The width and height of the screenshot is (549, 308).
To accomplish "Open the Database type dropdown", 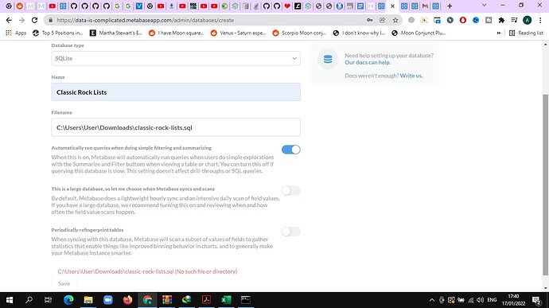I will pos(176,58).
